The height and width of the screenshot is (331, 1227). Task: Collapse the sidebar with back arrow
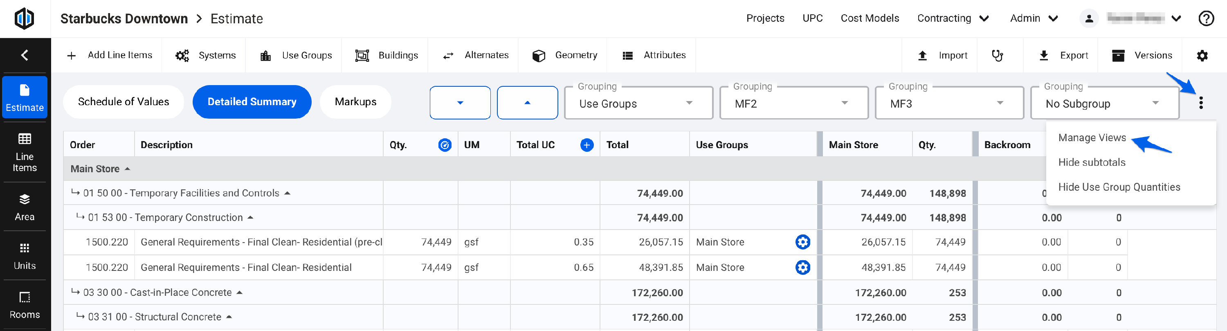click(25, 55)
